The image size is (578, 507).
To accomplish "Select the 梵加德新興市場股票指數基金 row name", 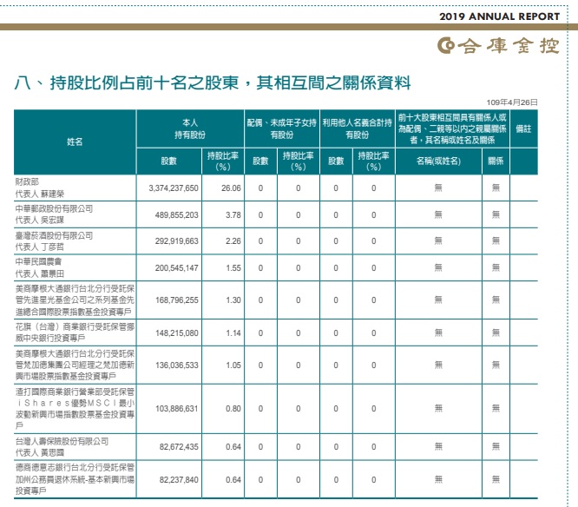I will (x=75, y=365).
